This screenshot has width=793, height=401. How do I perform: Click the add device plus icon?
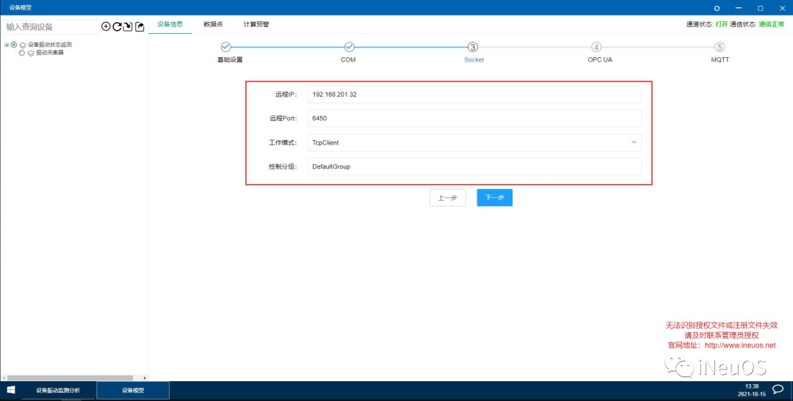(106, 27)
